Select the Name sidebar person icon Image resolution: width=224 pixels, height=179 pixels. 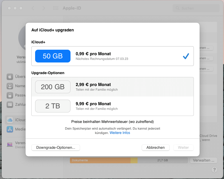[10, 86]
